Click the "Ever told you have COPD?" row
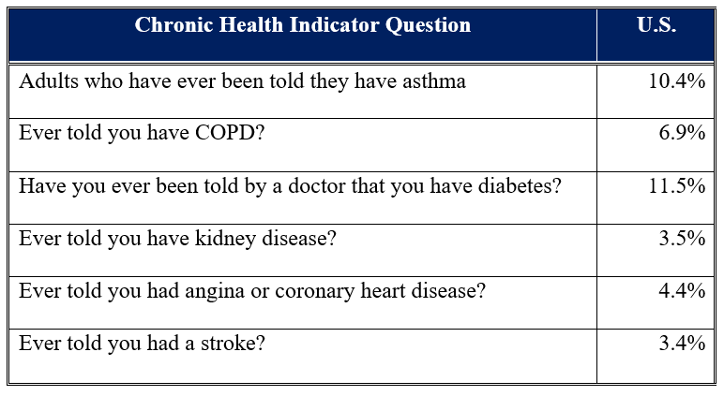 [x=142, y=133]
